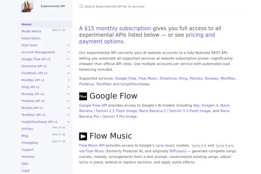Open Account Management sidebar item
261x174 pixels.
[x=38, y=52]
